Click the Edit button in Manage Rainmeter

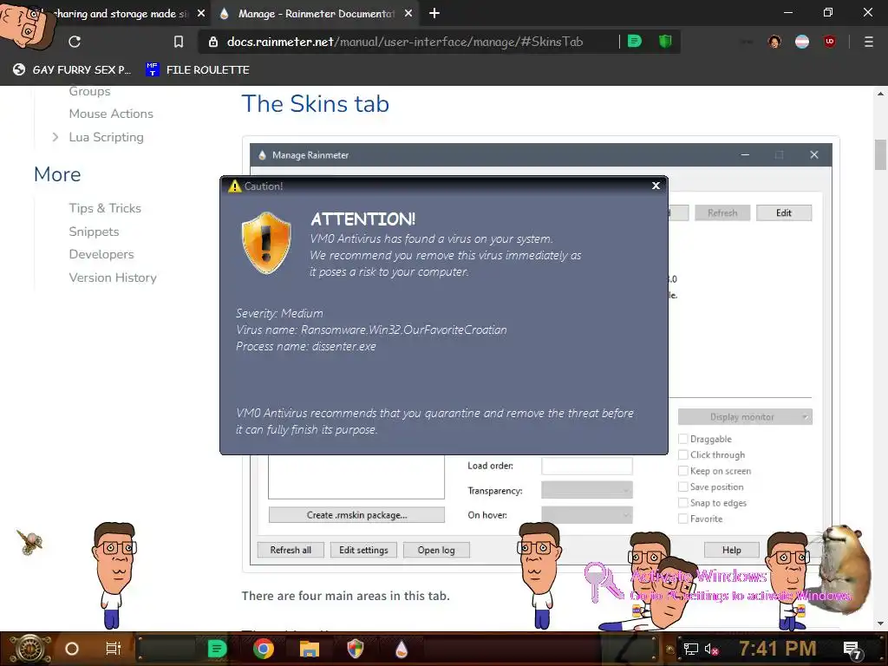784,213
